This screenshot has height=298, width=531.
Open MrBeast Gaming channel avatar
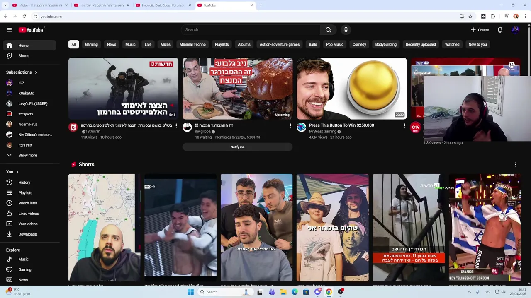pos(302,127)
